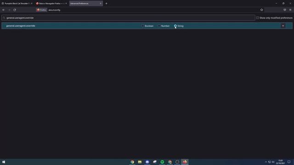This screenshot has height=165, width=294.
Task: Click the Firefox icon in taskbar
Action: (x=185, y=162)
